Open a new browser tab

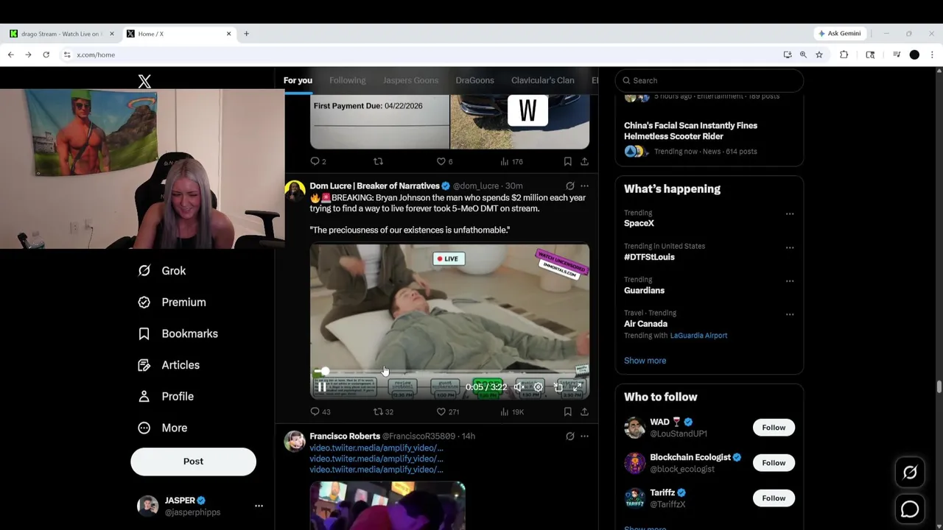coord(246,34)
